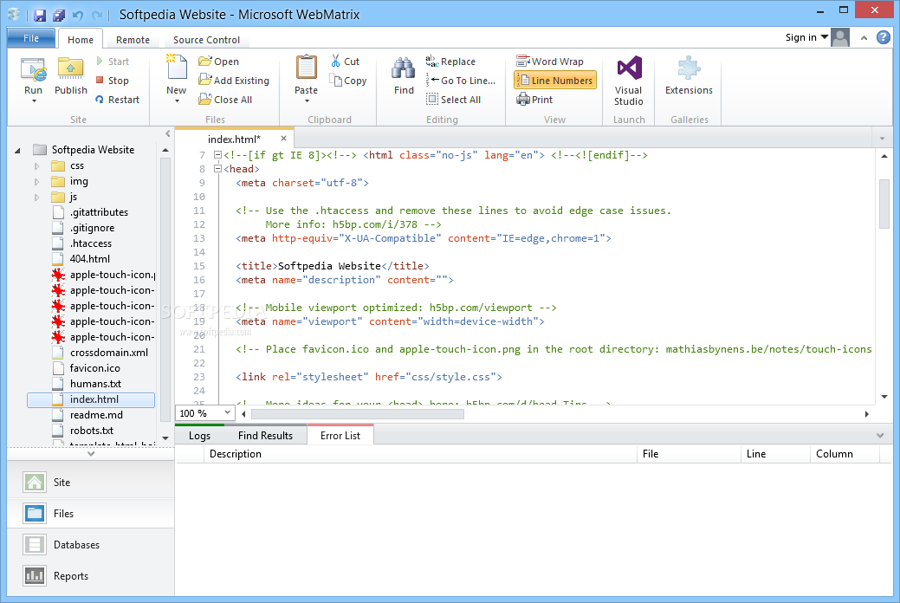Select the Error List tab

tap(340, 435)
